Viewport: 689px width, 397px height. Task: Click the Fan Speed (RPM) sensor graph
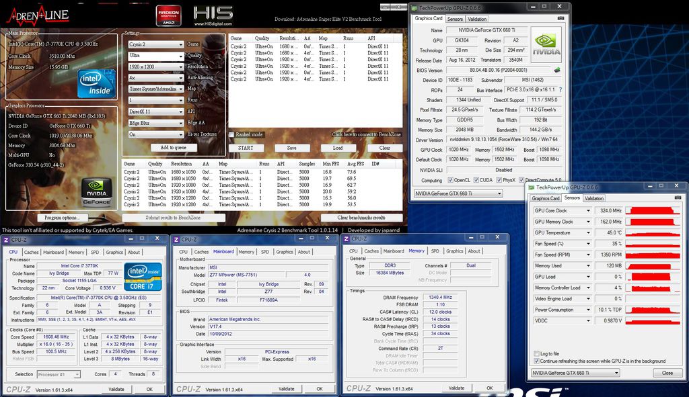point(652,255)
